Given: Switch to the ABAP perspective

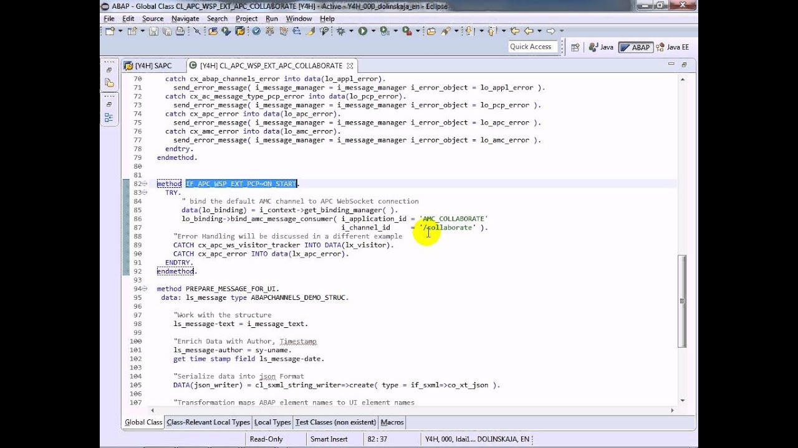Looking at the screenshot, I should pyautogui.click(x=635, y=47).
